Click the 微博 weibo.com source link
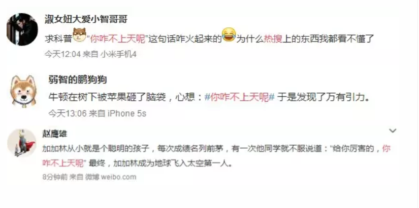The height and width of the screenshot is (208, 419). point(111,177)
